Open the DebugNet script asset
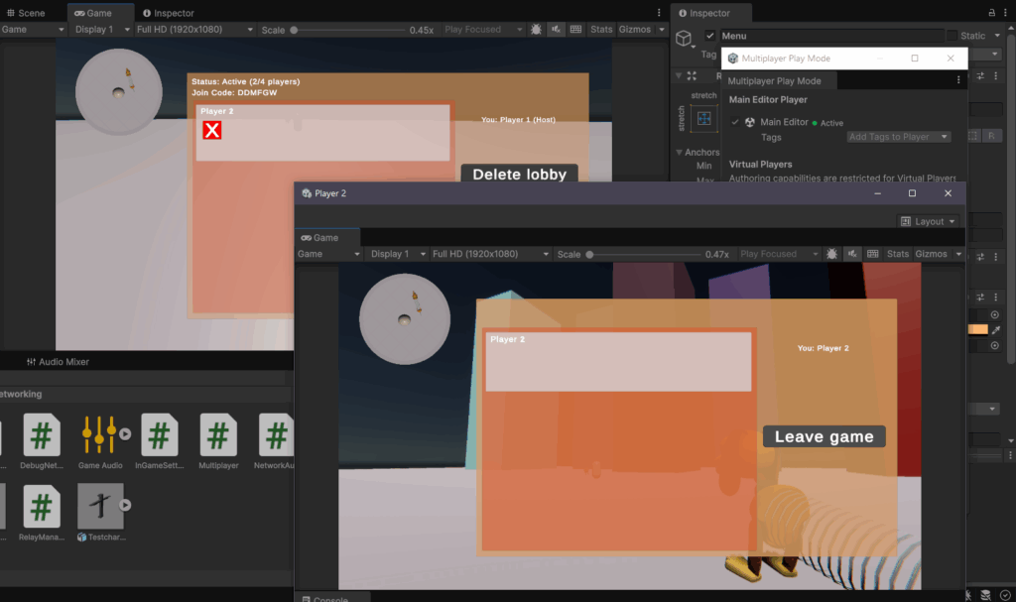Image resolution: width=1016 pixels, height=602 pixels. [x=41, y=434]
